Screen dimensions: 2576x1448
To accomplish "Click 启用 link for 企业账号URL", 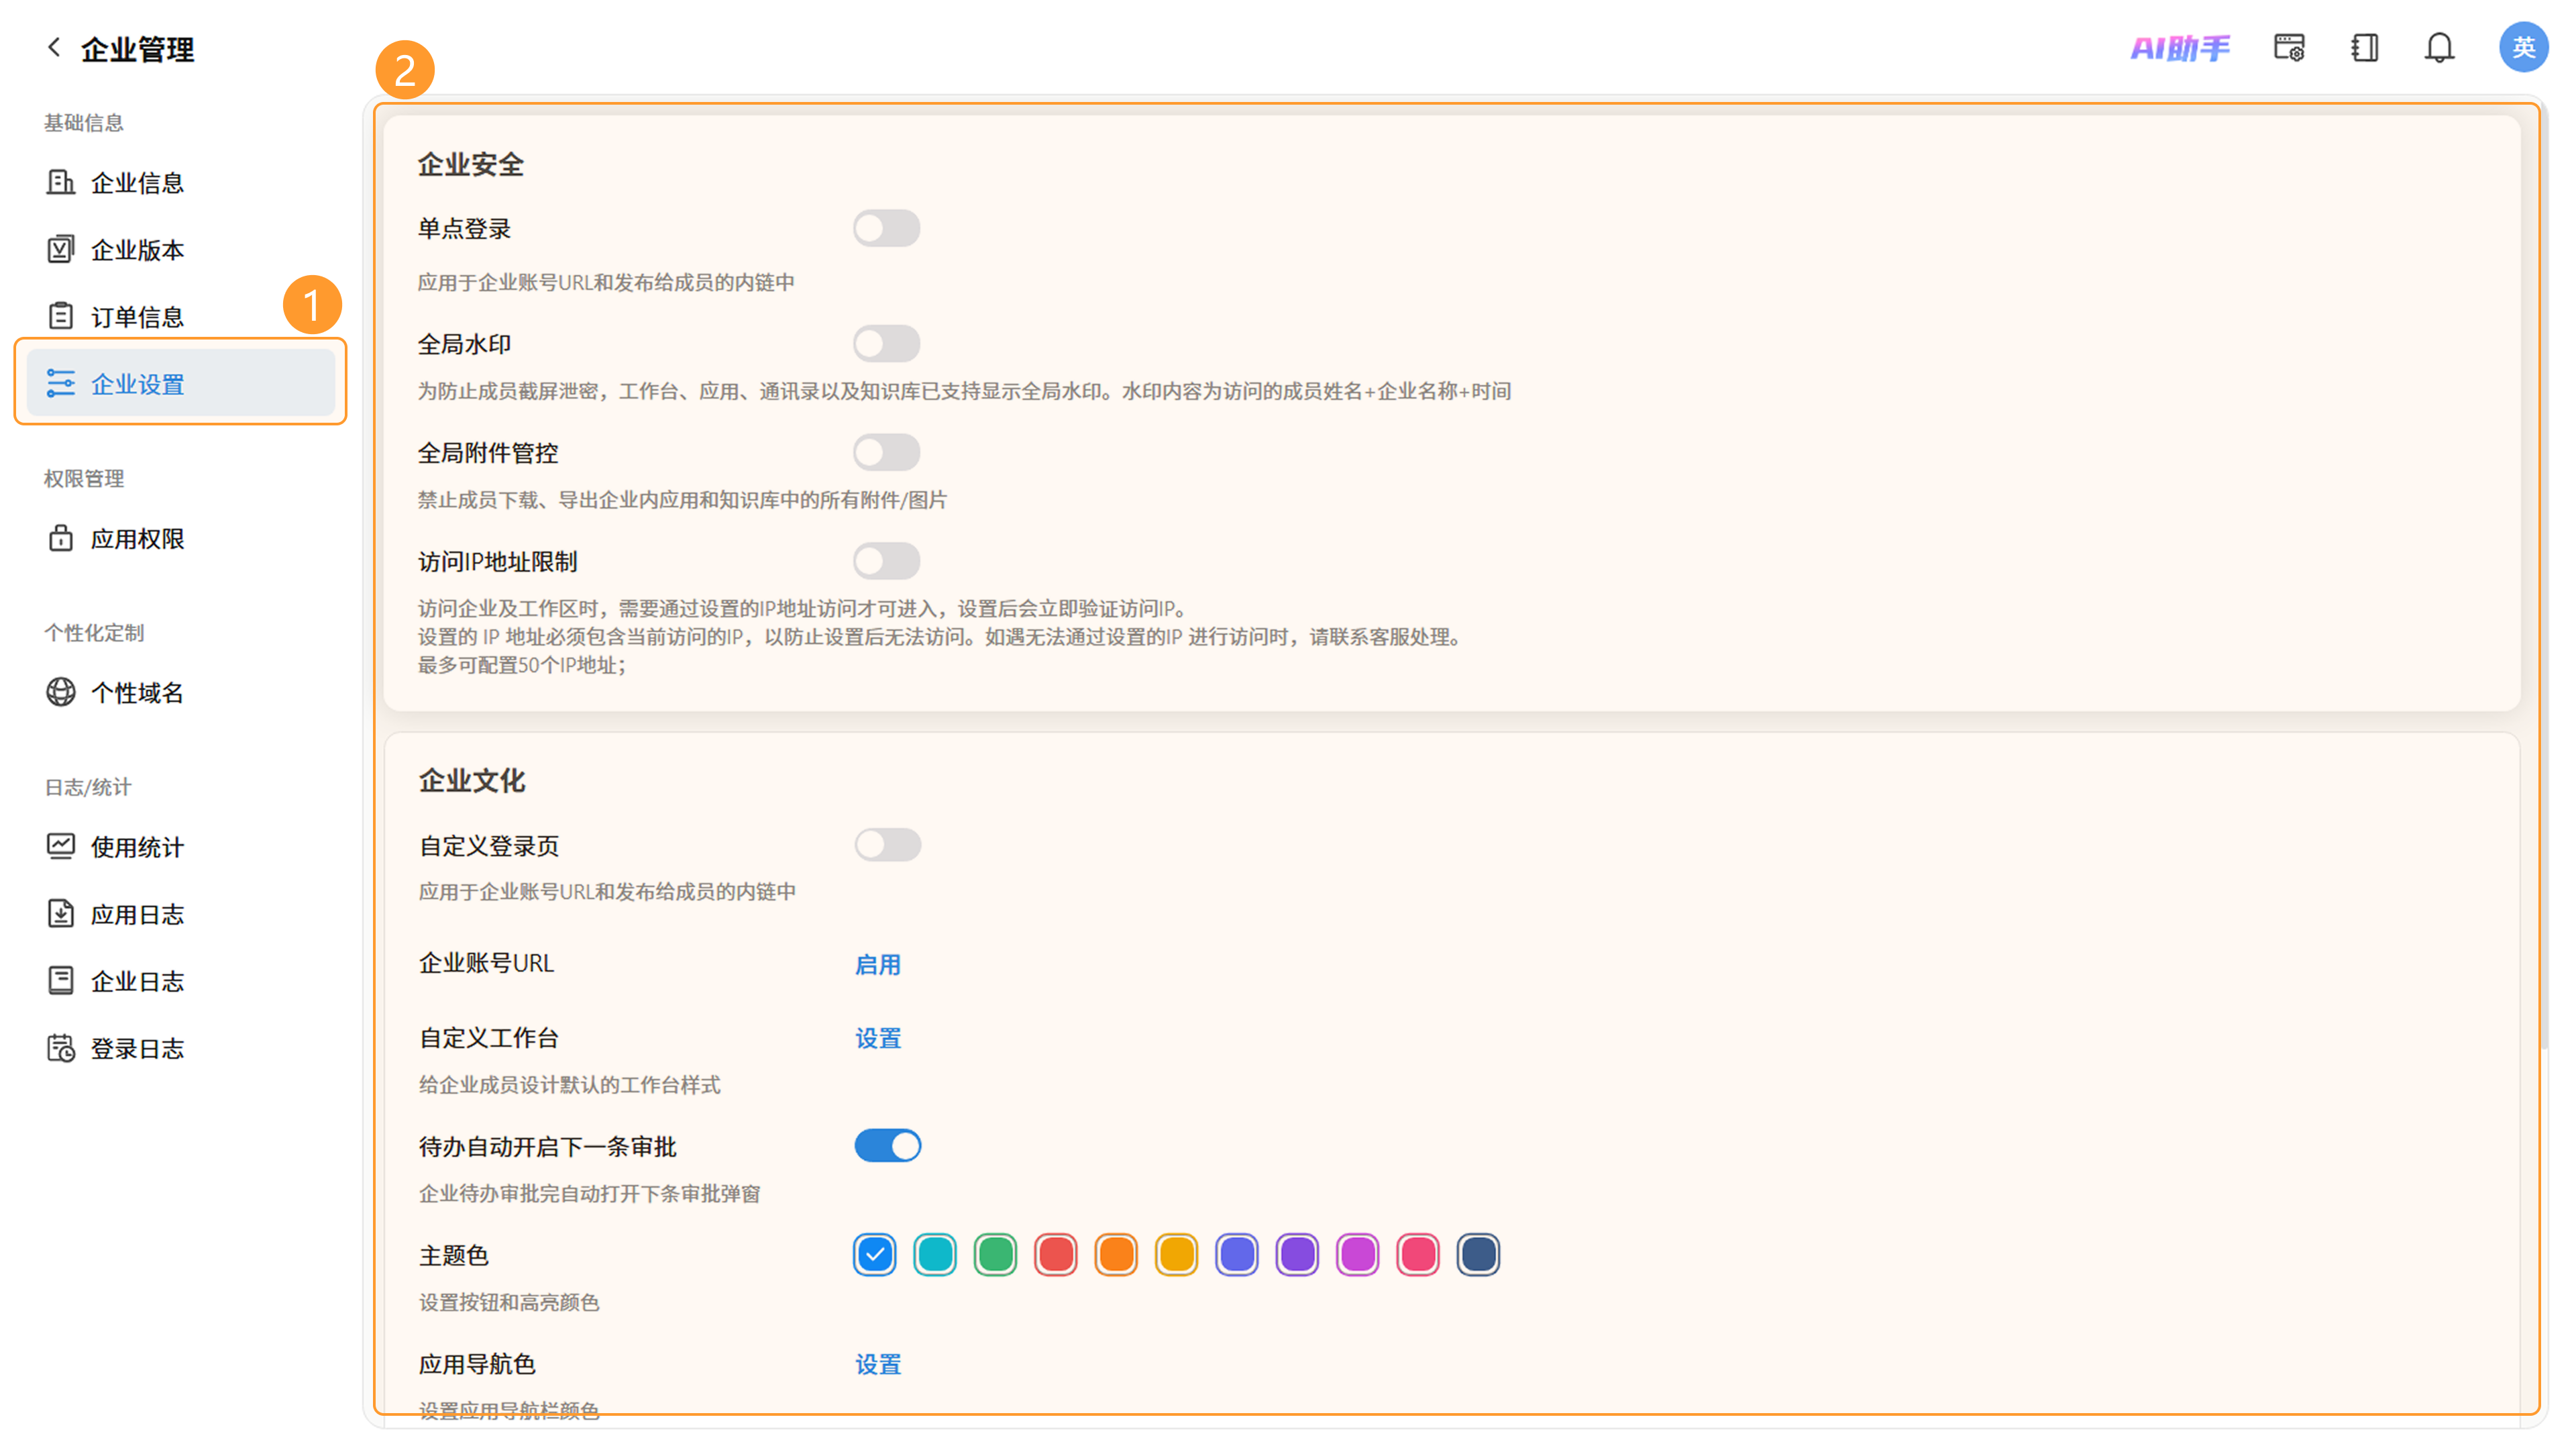I will point(877,965).
